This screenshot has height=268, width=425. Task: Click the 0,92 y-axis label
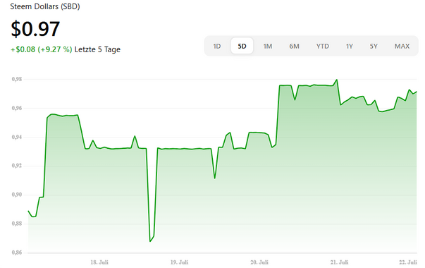coord(17,166)
